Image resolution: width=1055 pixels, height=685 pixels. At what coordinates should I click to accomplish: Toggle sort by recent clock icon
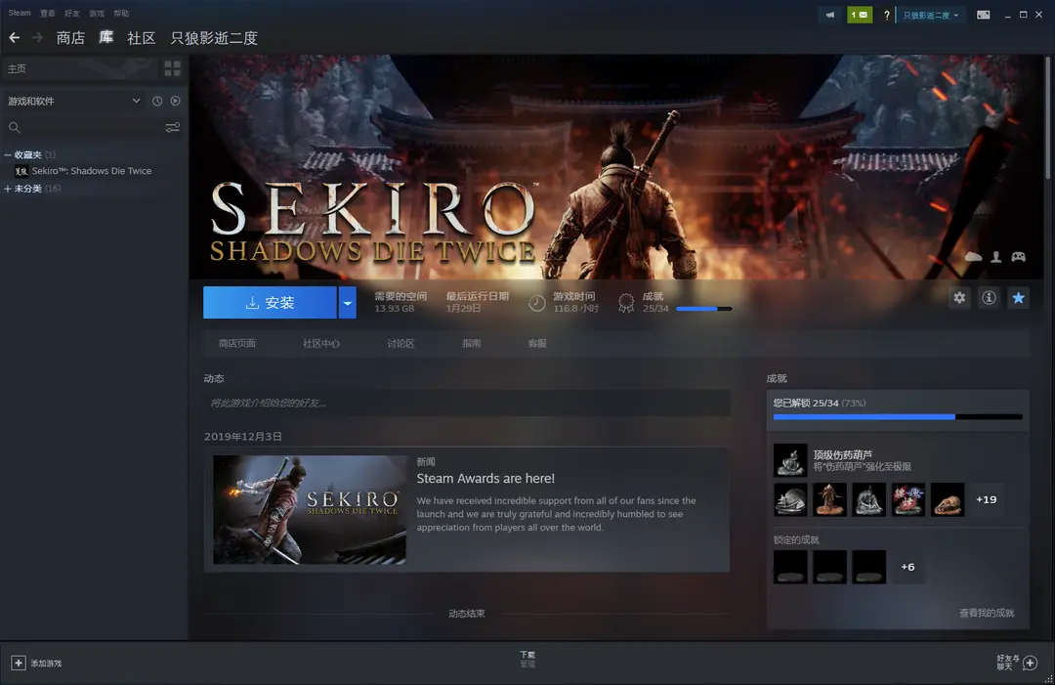[x=156, y=101]
